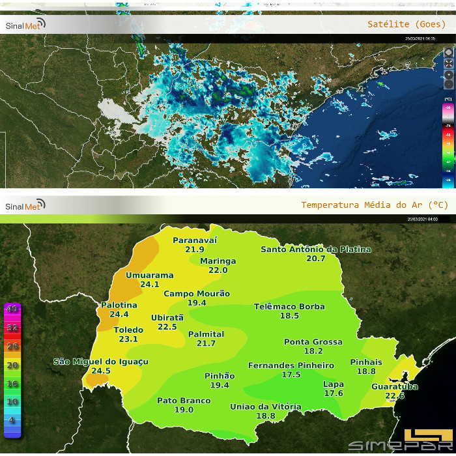This screenshot has height=456, width=456.
Task: Click the SinalMet logo above temperature map
Action: [25, 206]
